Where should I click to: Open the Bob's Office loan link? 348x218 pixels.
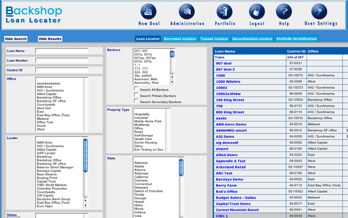pos(227,192)
